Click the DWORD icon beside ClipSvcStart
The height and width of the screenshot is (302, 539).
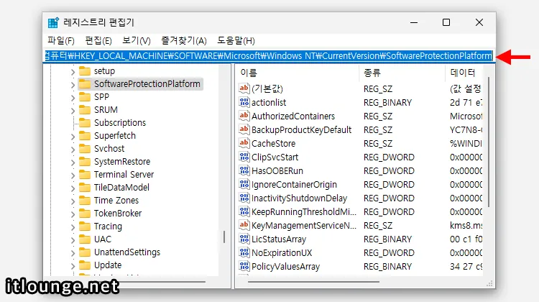[x=244, y=157]
